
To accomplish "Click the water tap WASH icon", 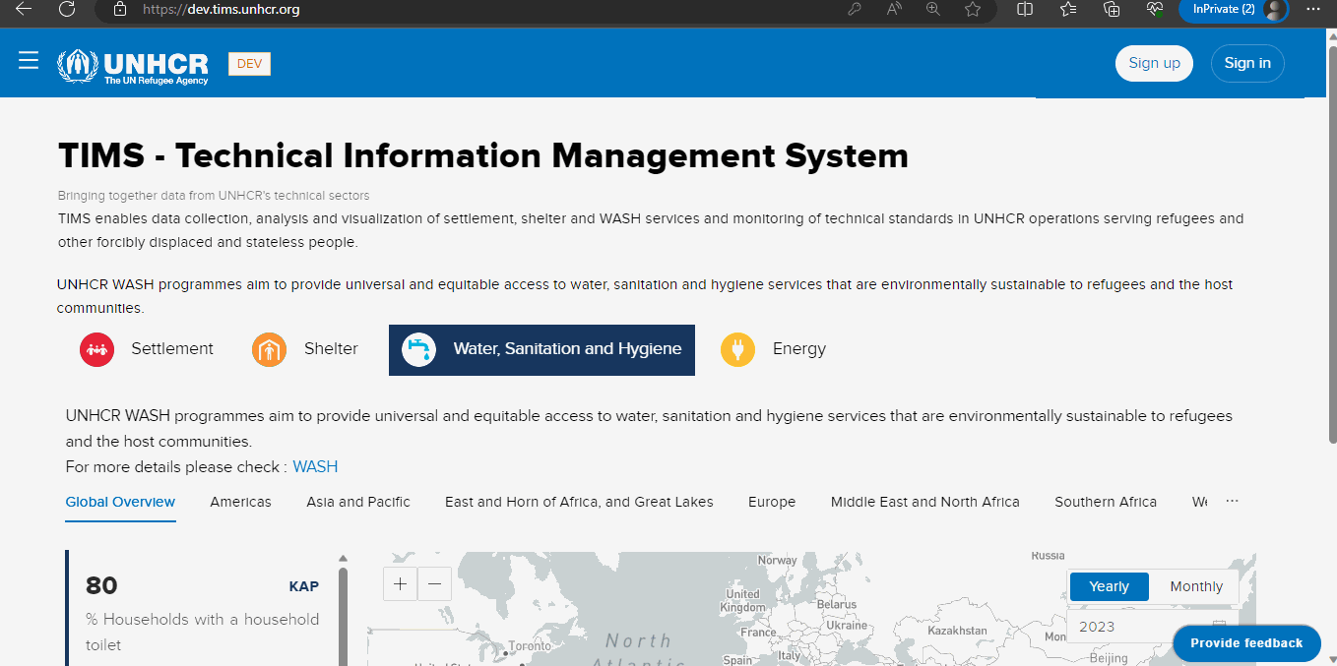I will tap(419, 349).
